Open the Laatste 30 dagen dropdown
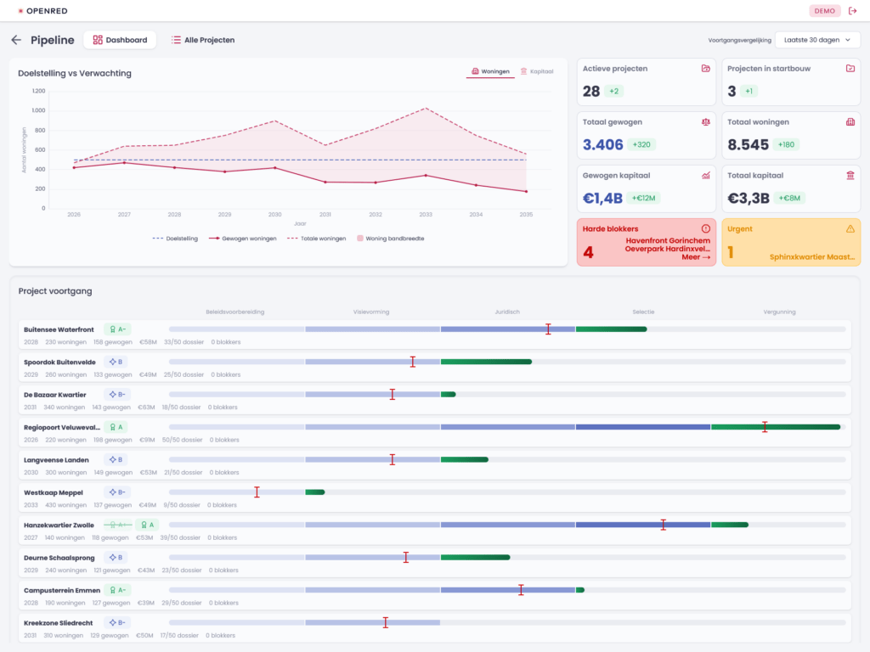 pyautogui.click(x=817, y=40)
